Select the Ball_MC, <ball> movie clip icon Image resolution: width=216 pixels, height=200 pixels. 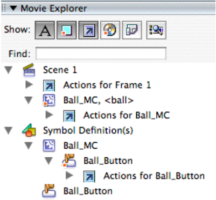pyautogui.click(x=49, y=100)
